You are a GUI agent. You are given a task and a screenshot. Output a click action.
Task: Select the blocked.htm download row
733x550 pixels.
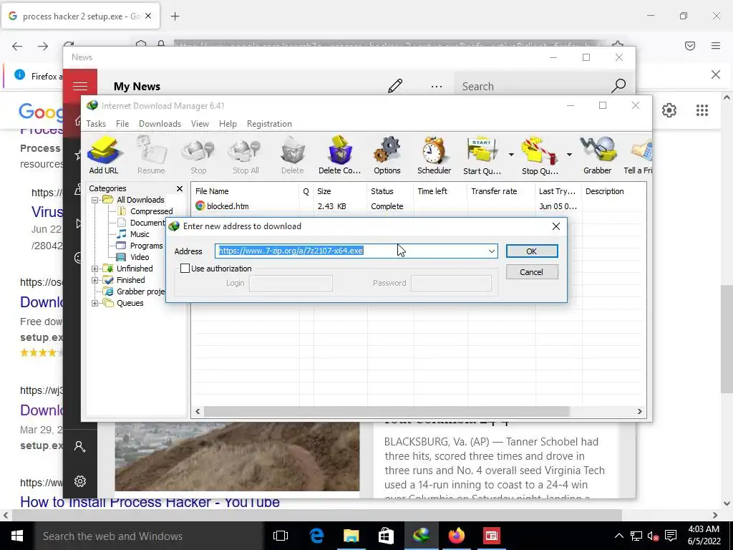[x=385, y=206]
